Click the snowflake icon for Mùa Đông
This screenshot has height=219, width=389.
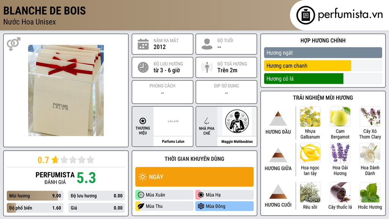tap(201, 206)
